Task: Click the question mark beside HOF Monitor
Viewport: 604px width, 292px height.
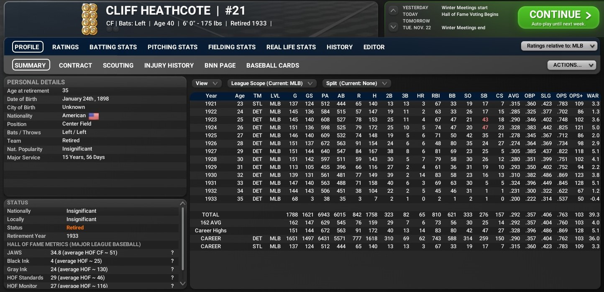Action: coord(172,286)
